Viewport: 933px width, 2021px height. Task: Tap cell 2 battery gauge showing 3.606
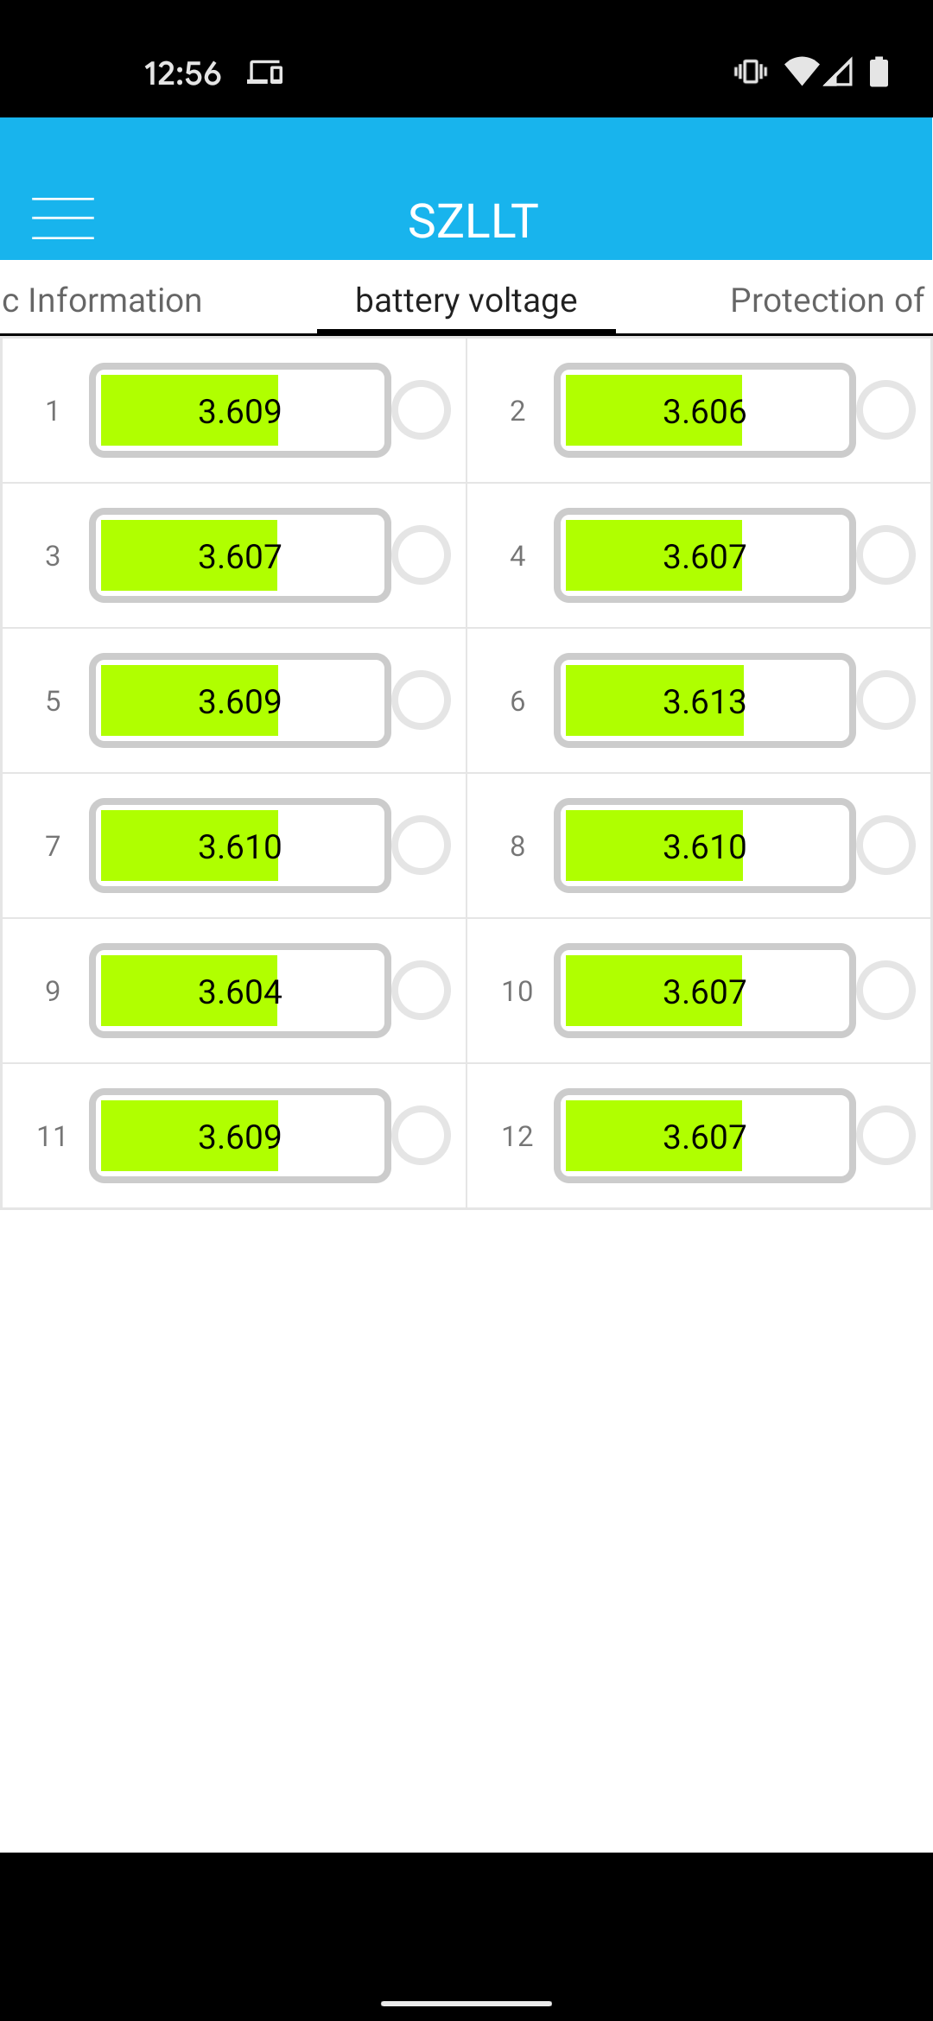705,410
